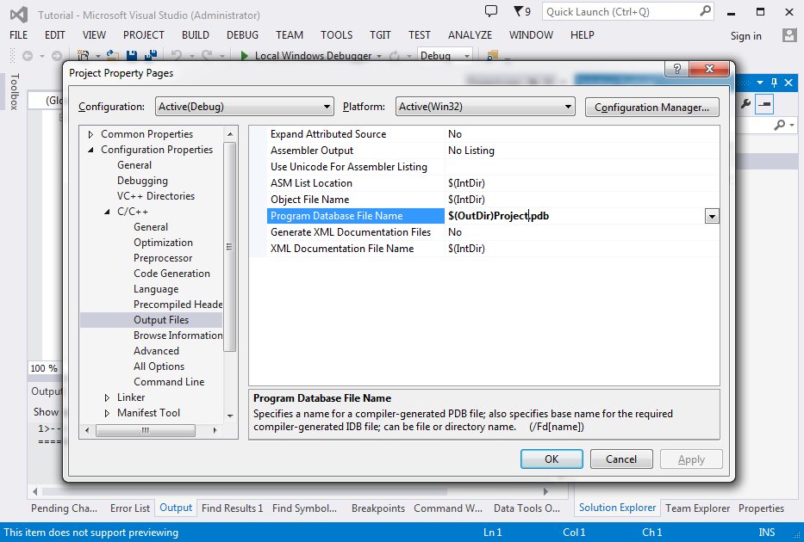This screenshot has height=542, width=804.
Task: Click the Quick Launch magnifier icon
Action: pyautogui.click(x=706, y=10)
